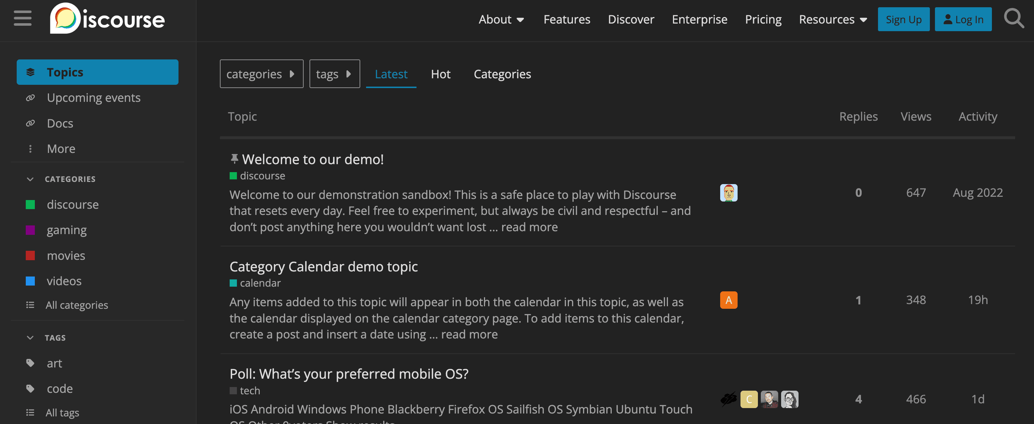Click the Discourse logo

pos(107,19)
